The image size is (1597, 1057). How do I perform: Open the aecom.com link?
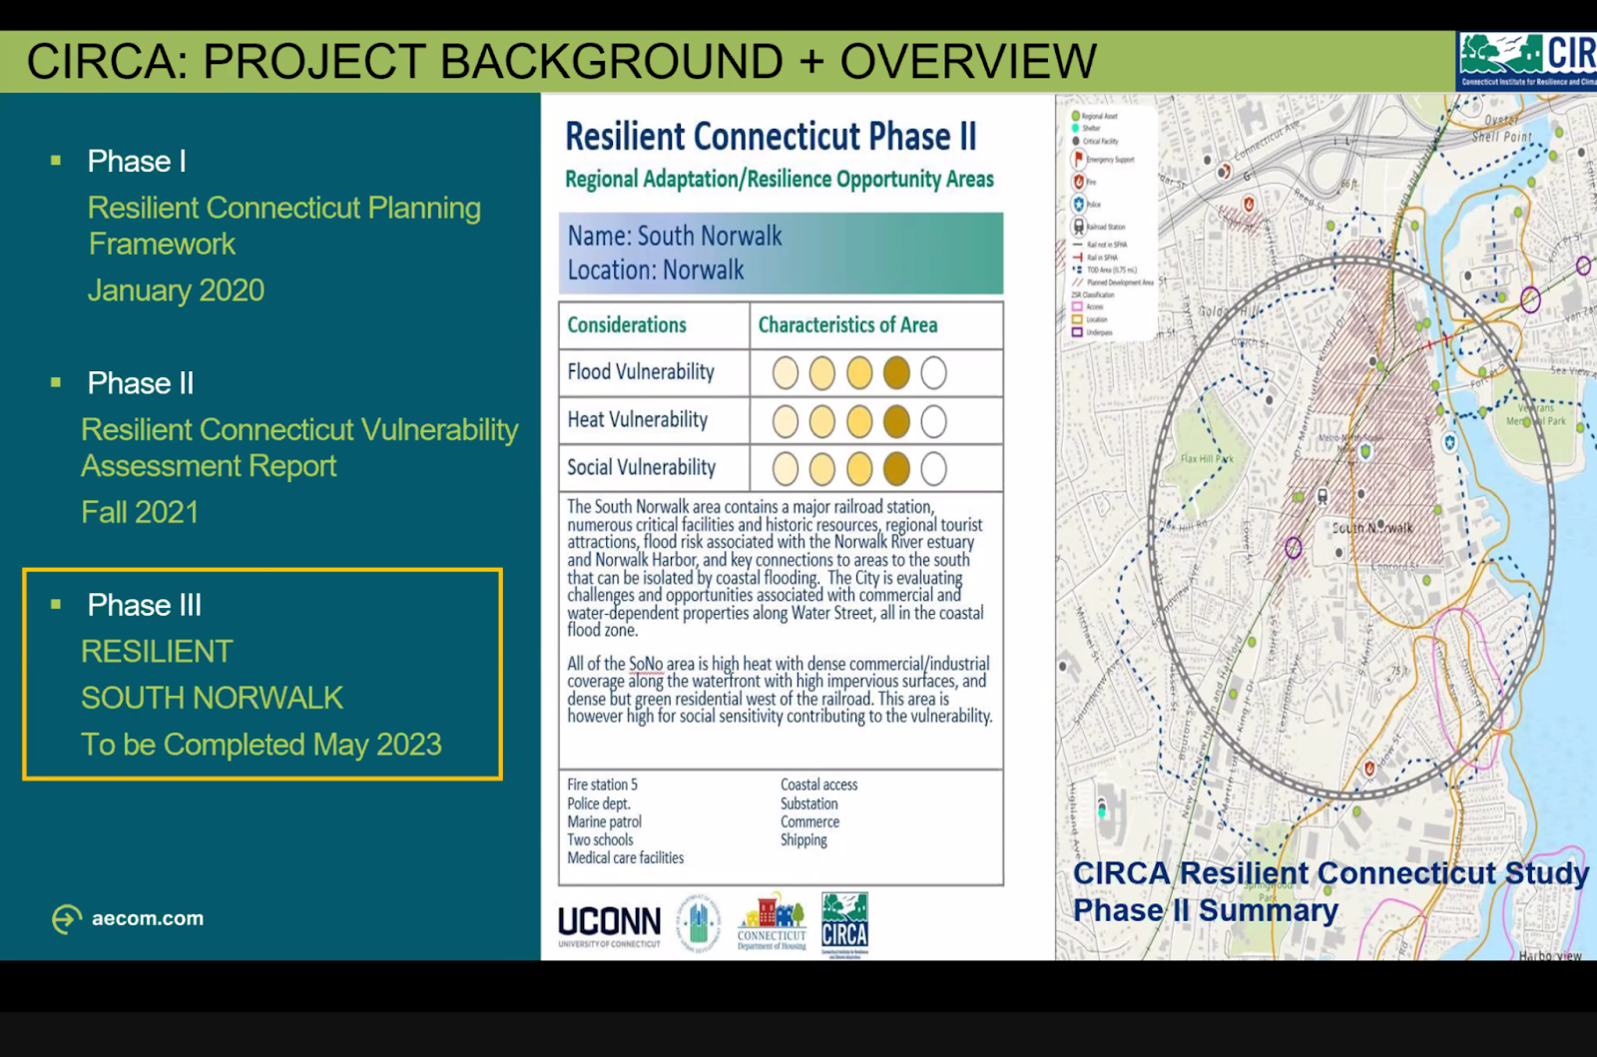coord(148,918)
